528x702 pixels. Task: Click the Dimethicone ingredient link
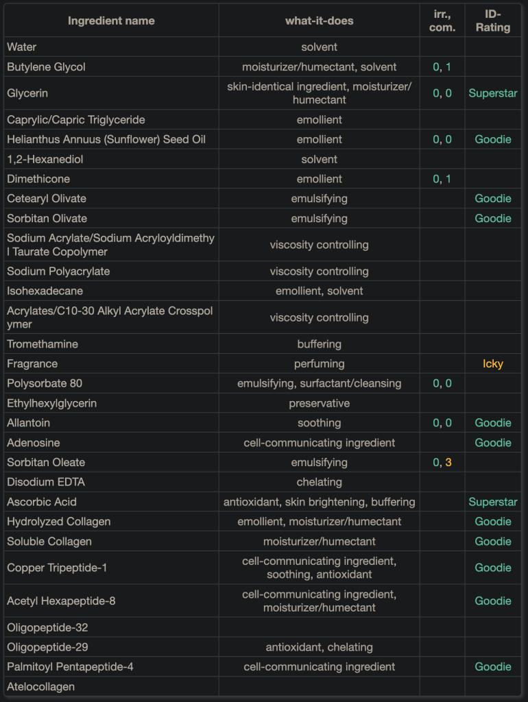click(x=38, y=179)
